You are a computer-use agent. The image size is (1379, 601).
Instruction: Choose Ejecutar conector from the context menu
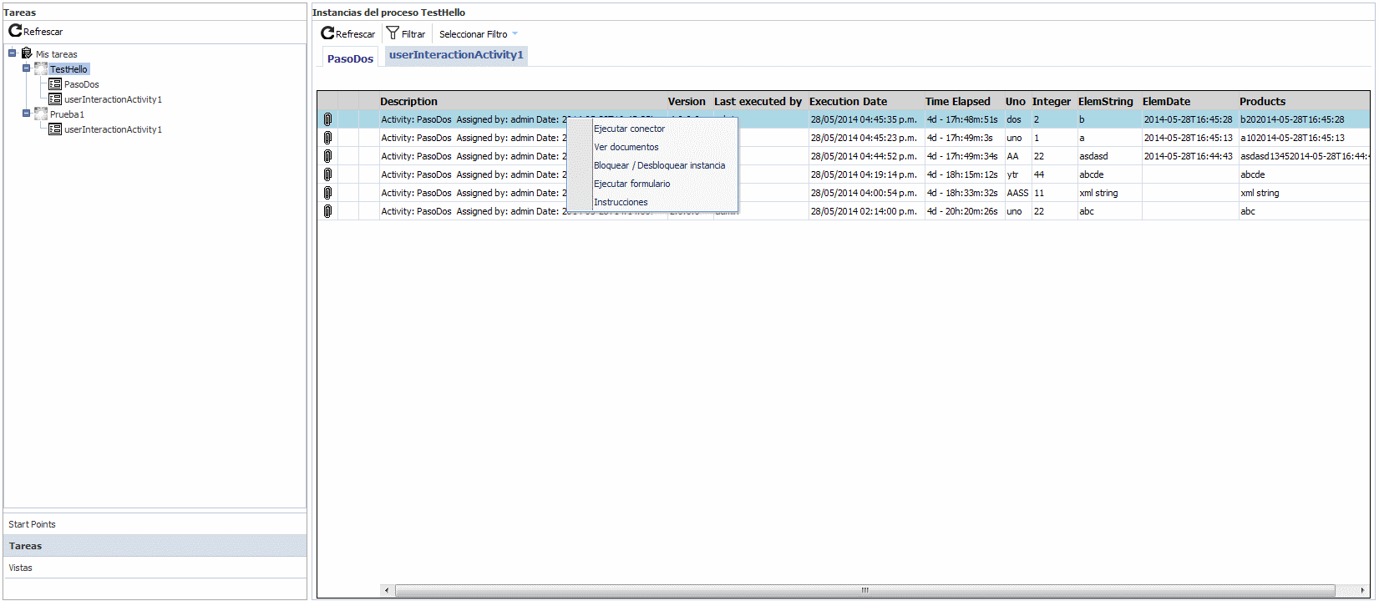(x=629, y=129)
